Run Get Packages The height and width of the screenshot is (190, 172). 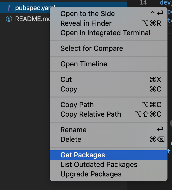click(83, 155)
